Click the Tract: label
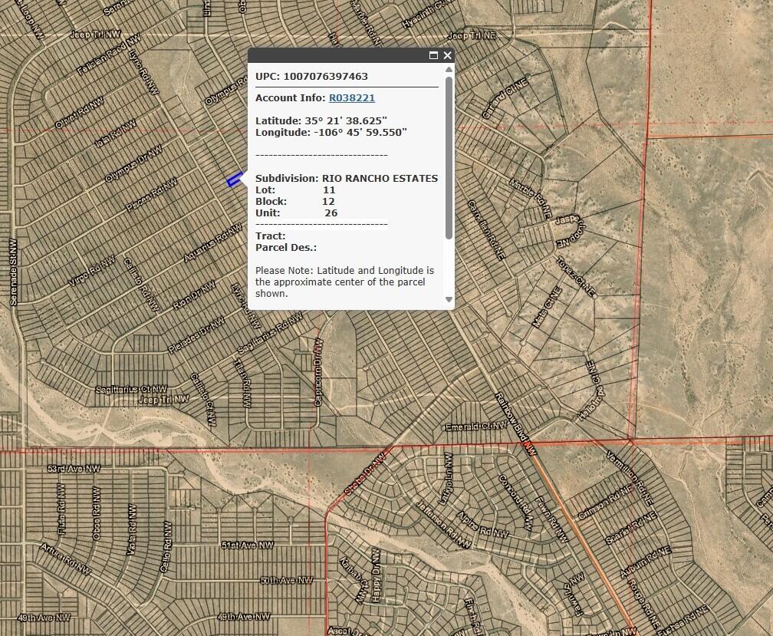 (x=270, y=236)
